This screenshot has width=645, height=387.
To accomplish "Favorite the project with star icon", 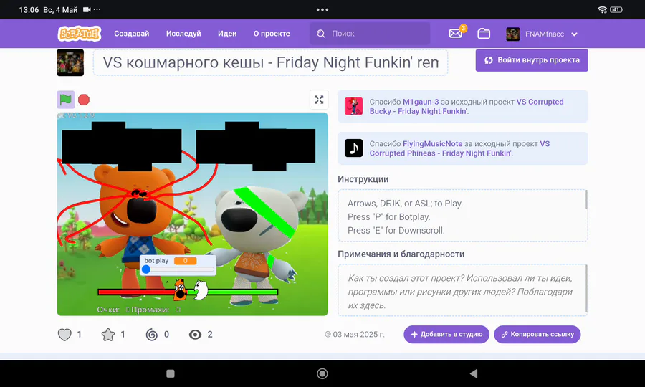I will coord(108,335).
